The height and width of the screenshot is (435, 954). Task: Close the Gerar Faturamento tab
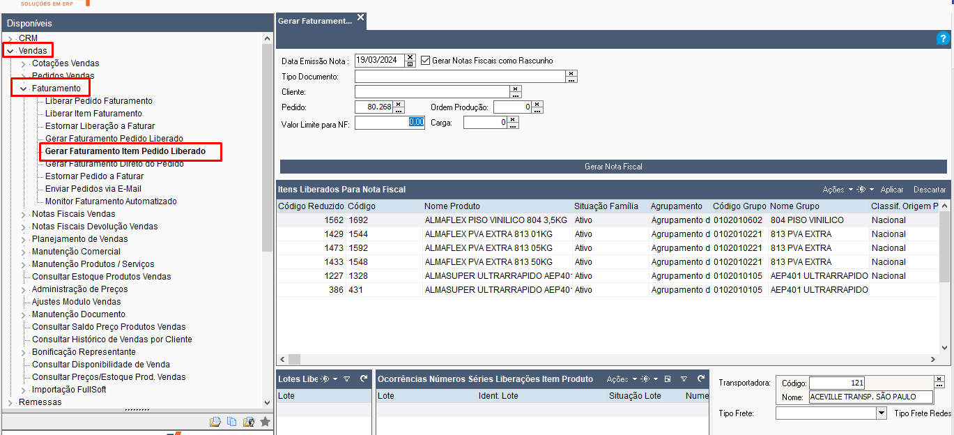pos(360,17)
